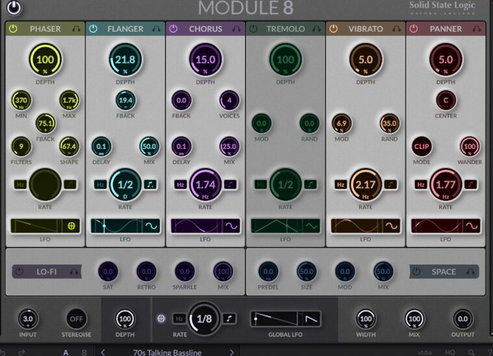Go to the next preset with right arrow
Screen dimensions: 493x356
point(232,352)
